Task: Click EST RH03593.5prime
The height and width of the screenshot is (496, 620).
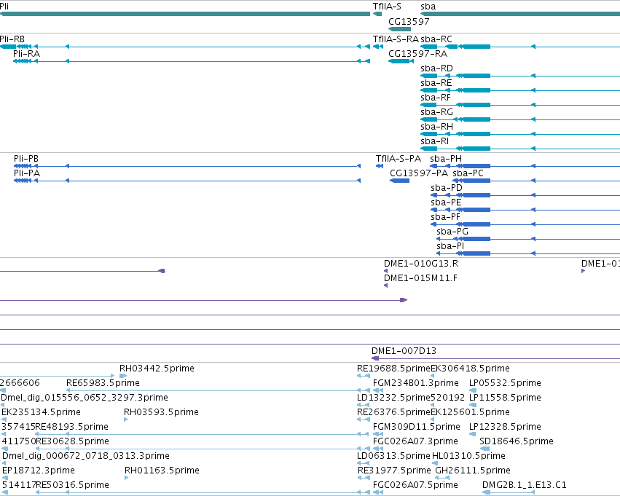Action: click(161, 413)
